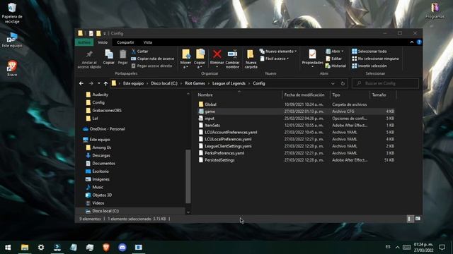Go forward with the right arrow
This screenshot has width=453, height=254.
[x=91, y=83]
